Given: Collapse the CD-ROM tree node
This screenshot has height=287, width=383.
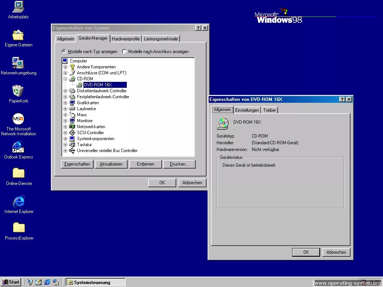Looking at the screenshot, I should pyautogui.click(x=65, y=79).
